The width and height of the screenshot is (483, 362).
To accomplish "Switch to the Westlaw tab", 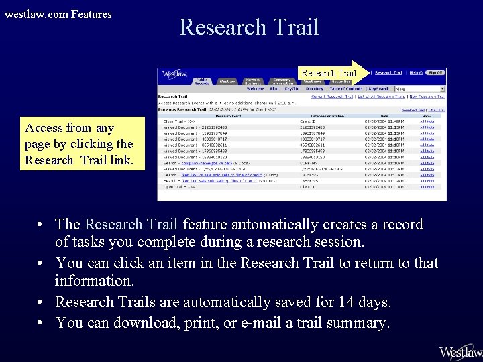I will pos(227,82).
